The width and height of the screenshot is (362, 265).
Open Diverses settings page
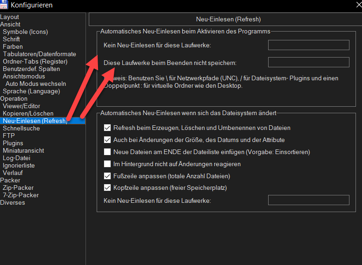tap(13, 202)
